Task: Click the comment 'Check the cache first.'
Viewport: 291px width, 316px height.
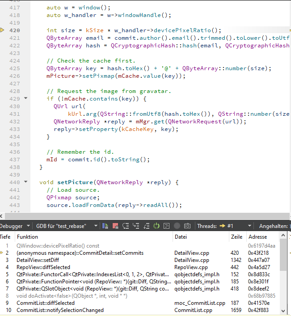Action: coord(91,61)
